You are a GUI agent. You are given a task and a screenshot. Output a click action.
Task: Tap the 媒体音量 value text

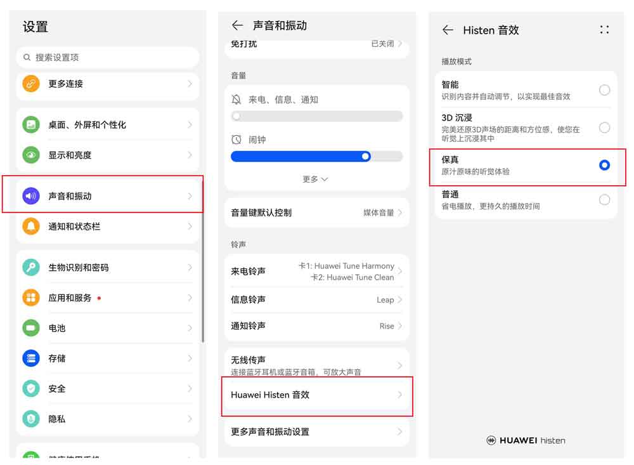[378, 213]
